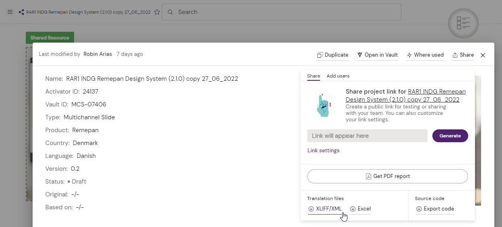Export source code
Viewport: 502px width, 227px height.
pos(435,209)
